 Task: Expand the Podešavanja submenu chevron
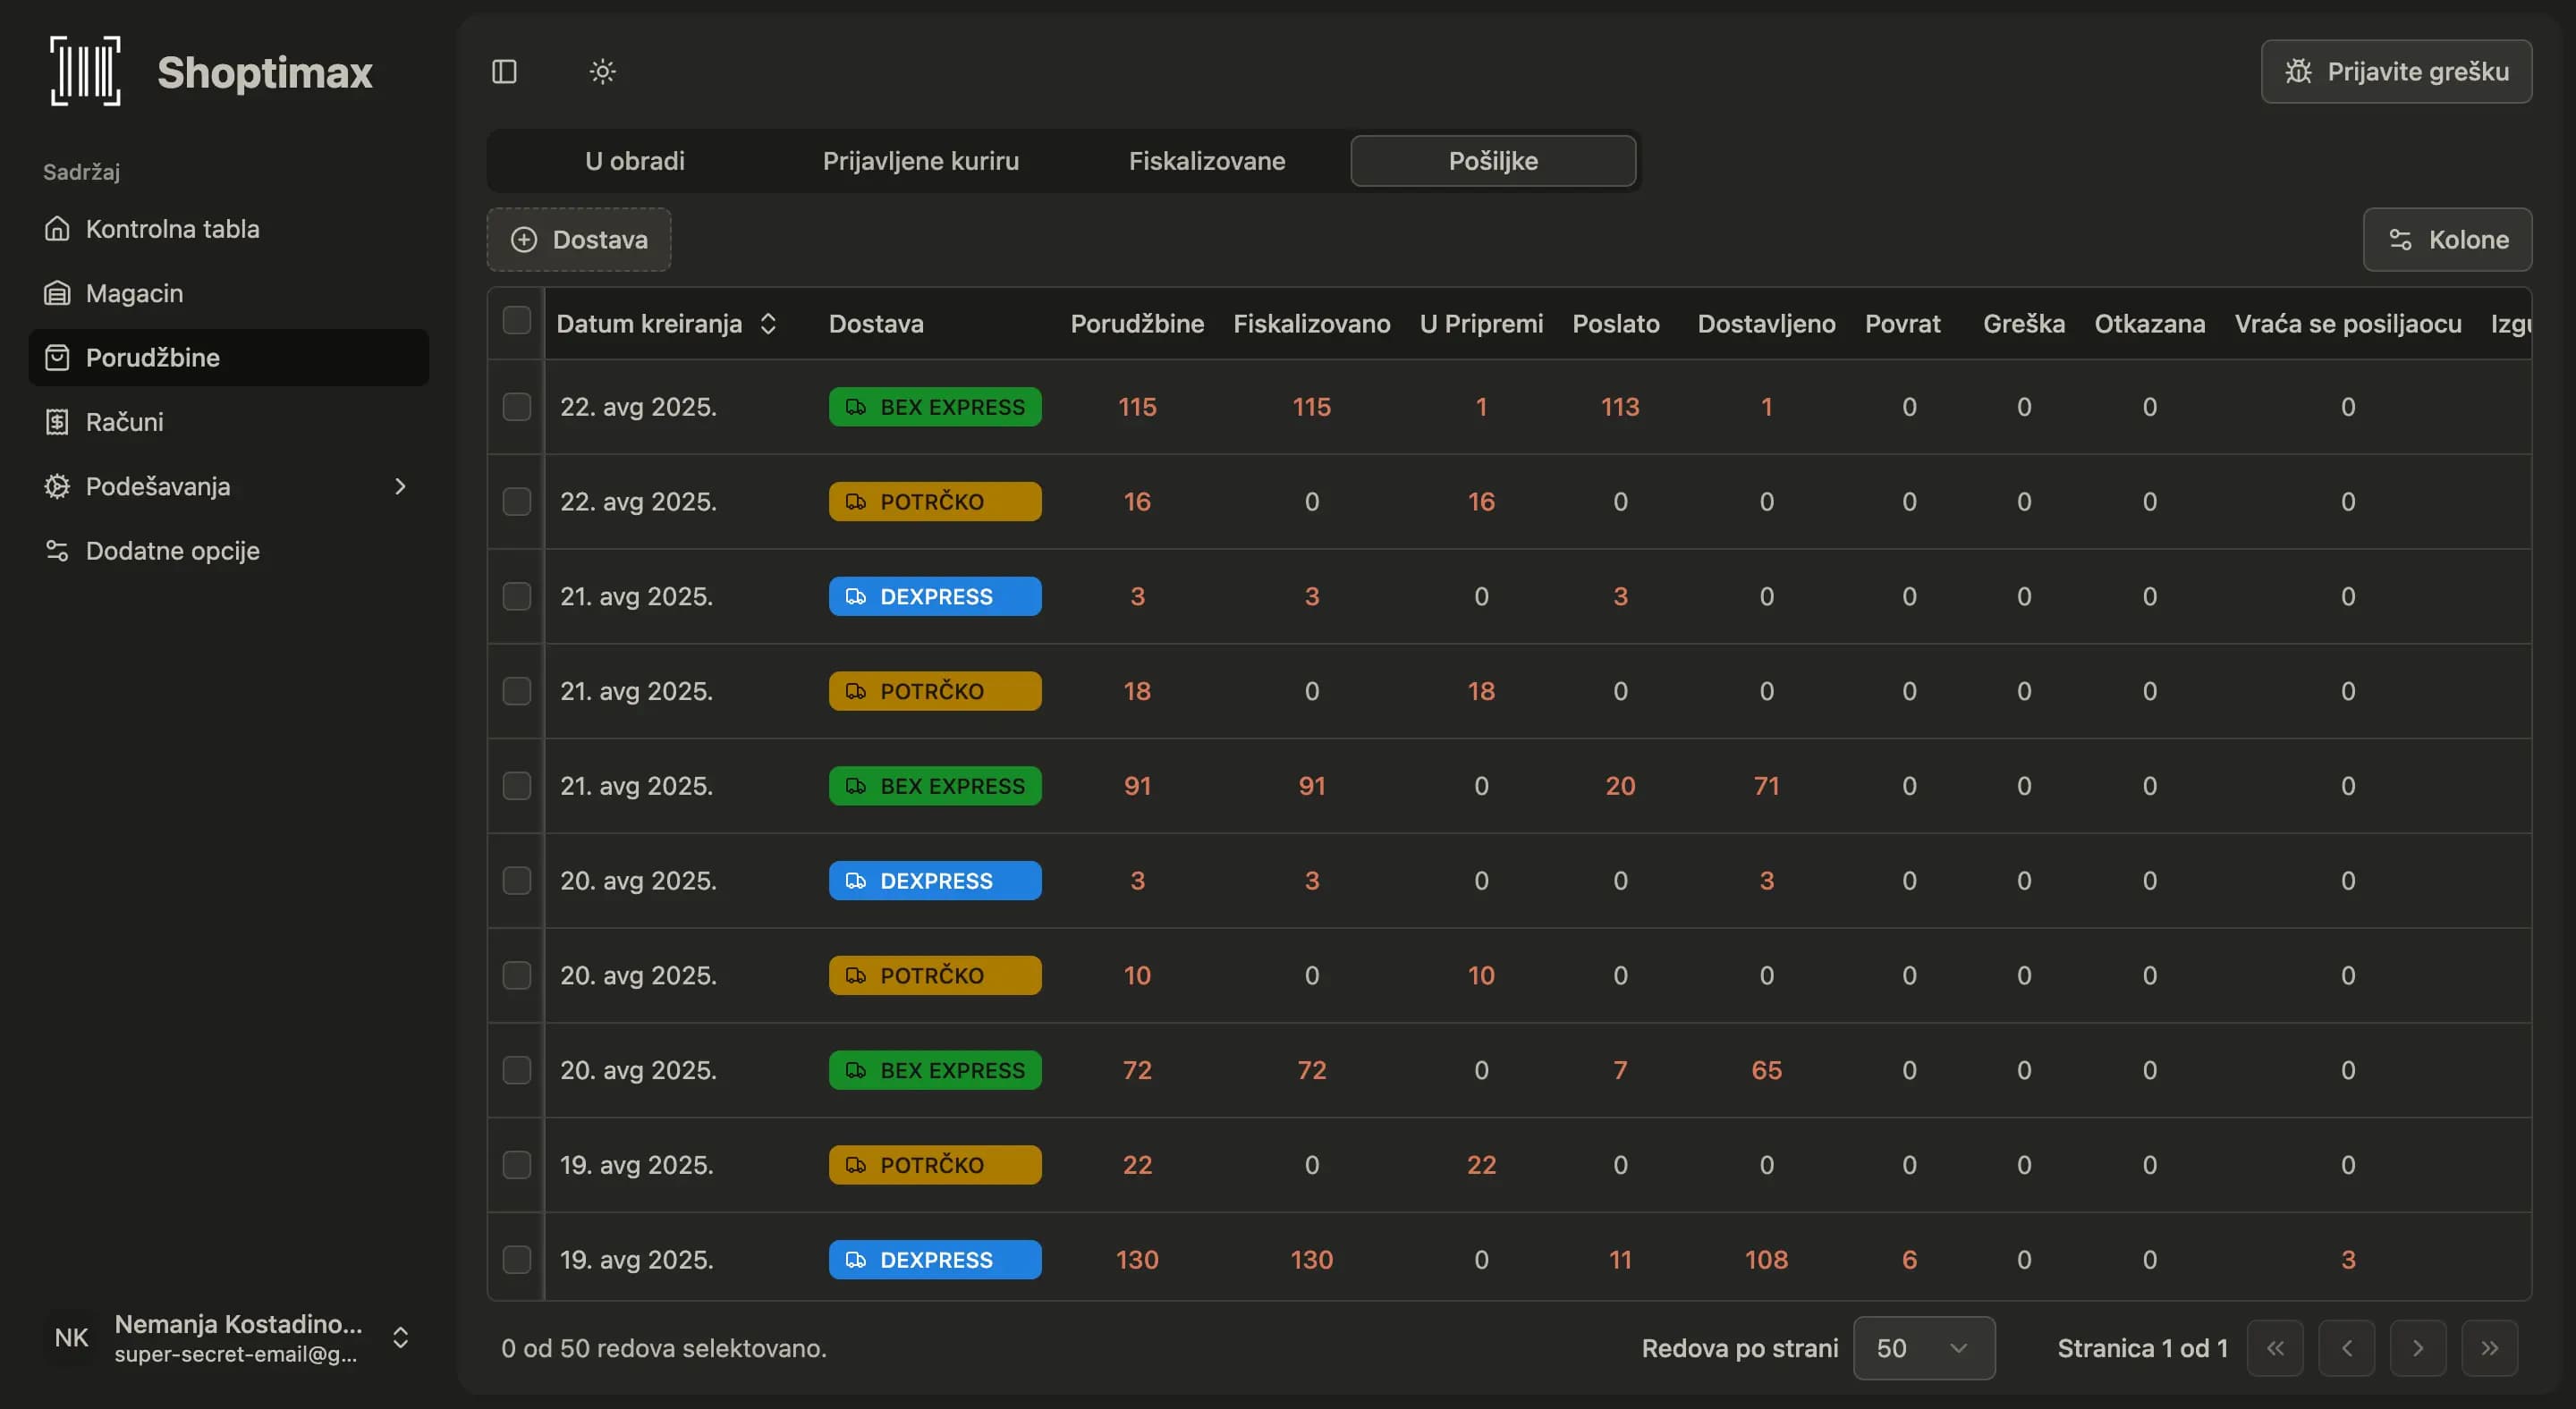pyautogui.click(x=400, y=486)
